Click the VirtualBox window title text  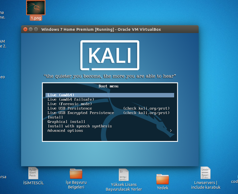101,29
